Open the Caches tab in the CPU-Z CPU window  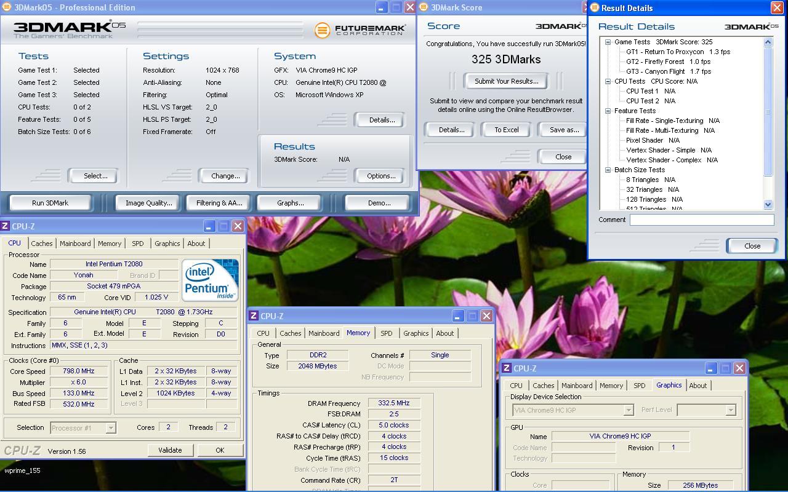point(41,244)
